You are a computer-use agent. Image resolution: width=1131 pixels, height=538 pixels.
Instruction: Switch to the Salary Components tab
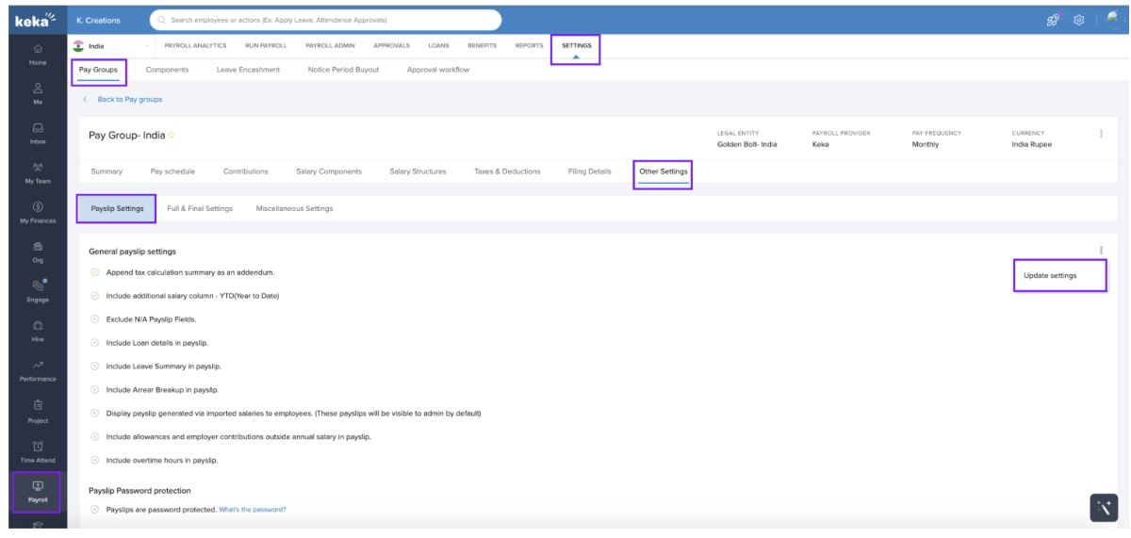pyautogui.click(x=328, y=171)
